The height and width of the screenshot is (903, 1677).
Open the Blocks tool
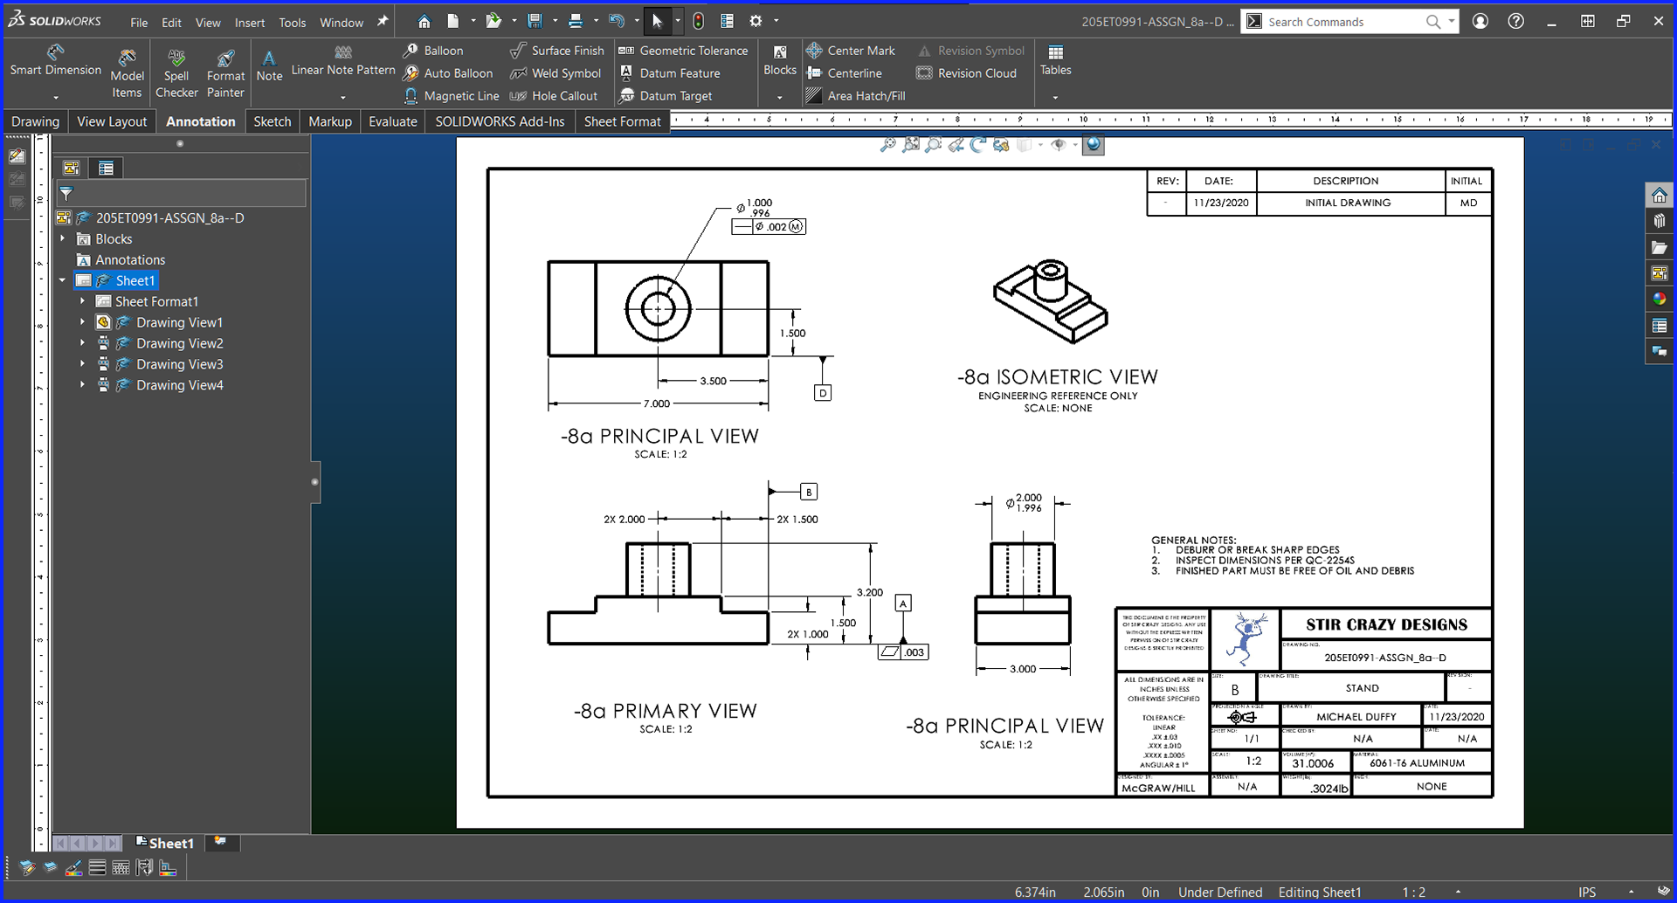click(x=780, y=60)
